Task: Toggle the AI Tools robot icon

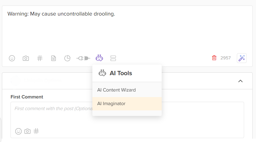Action: 99,58
